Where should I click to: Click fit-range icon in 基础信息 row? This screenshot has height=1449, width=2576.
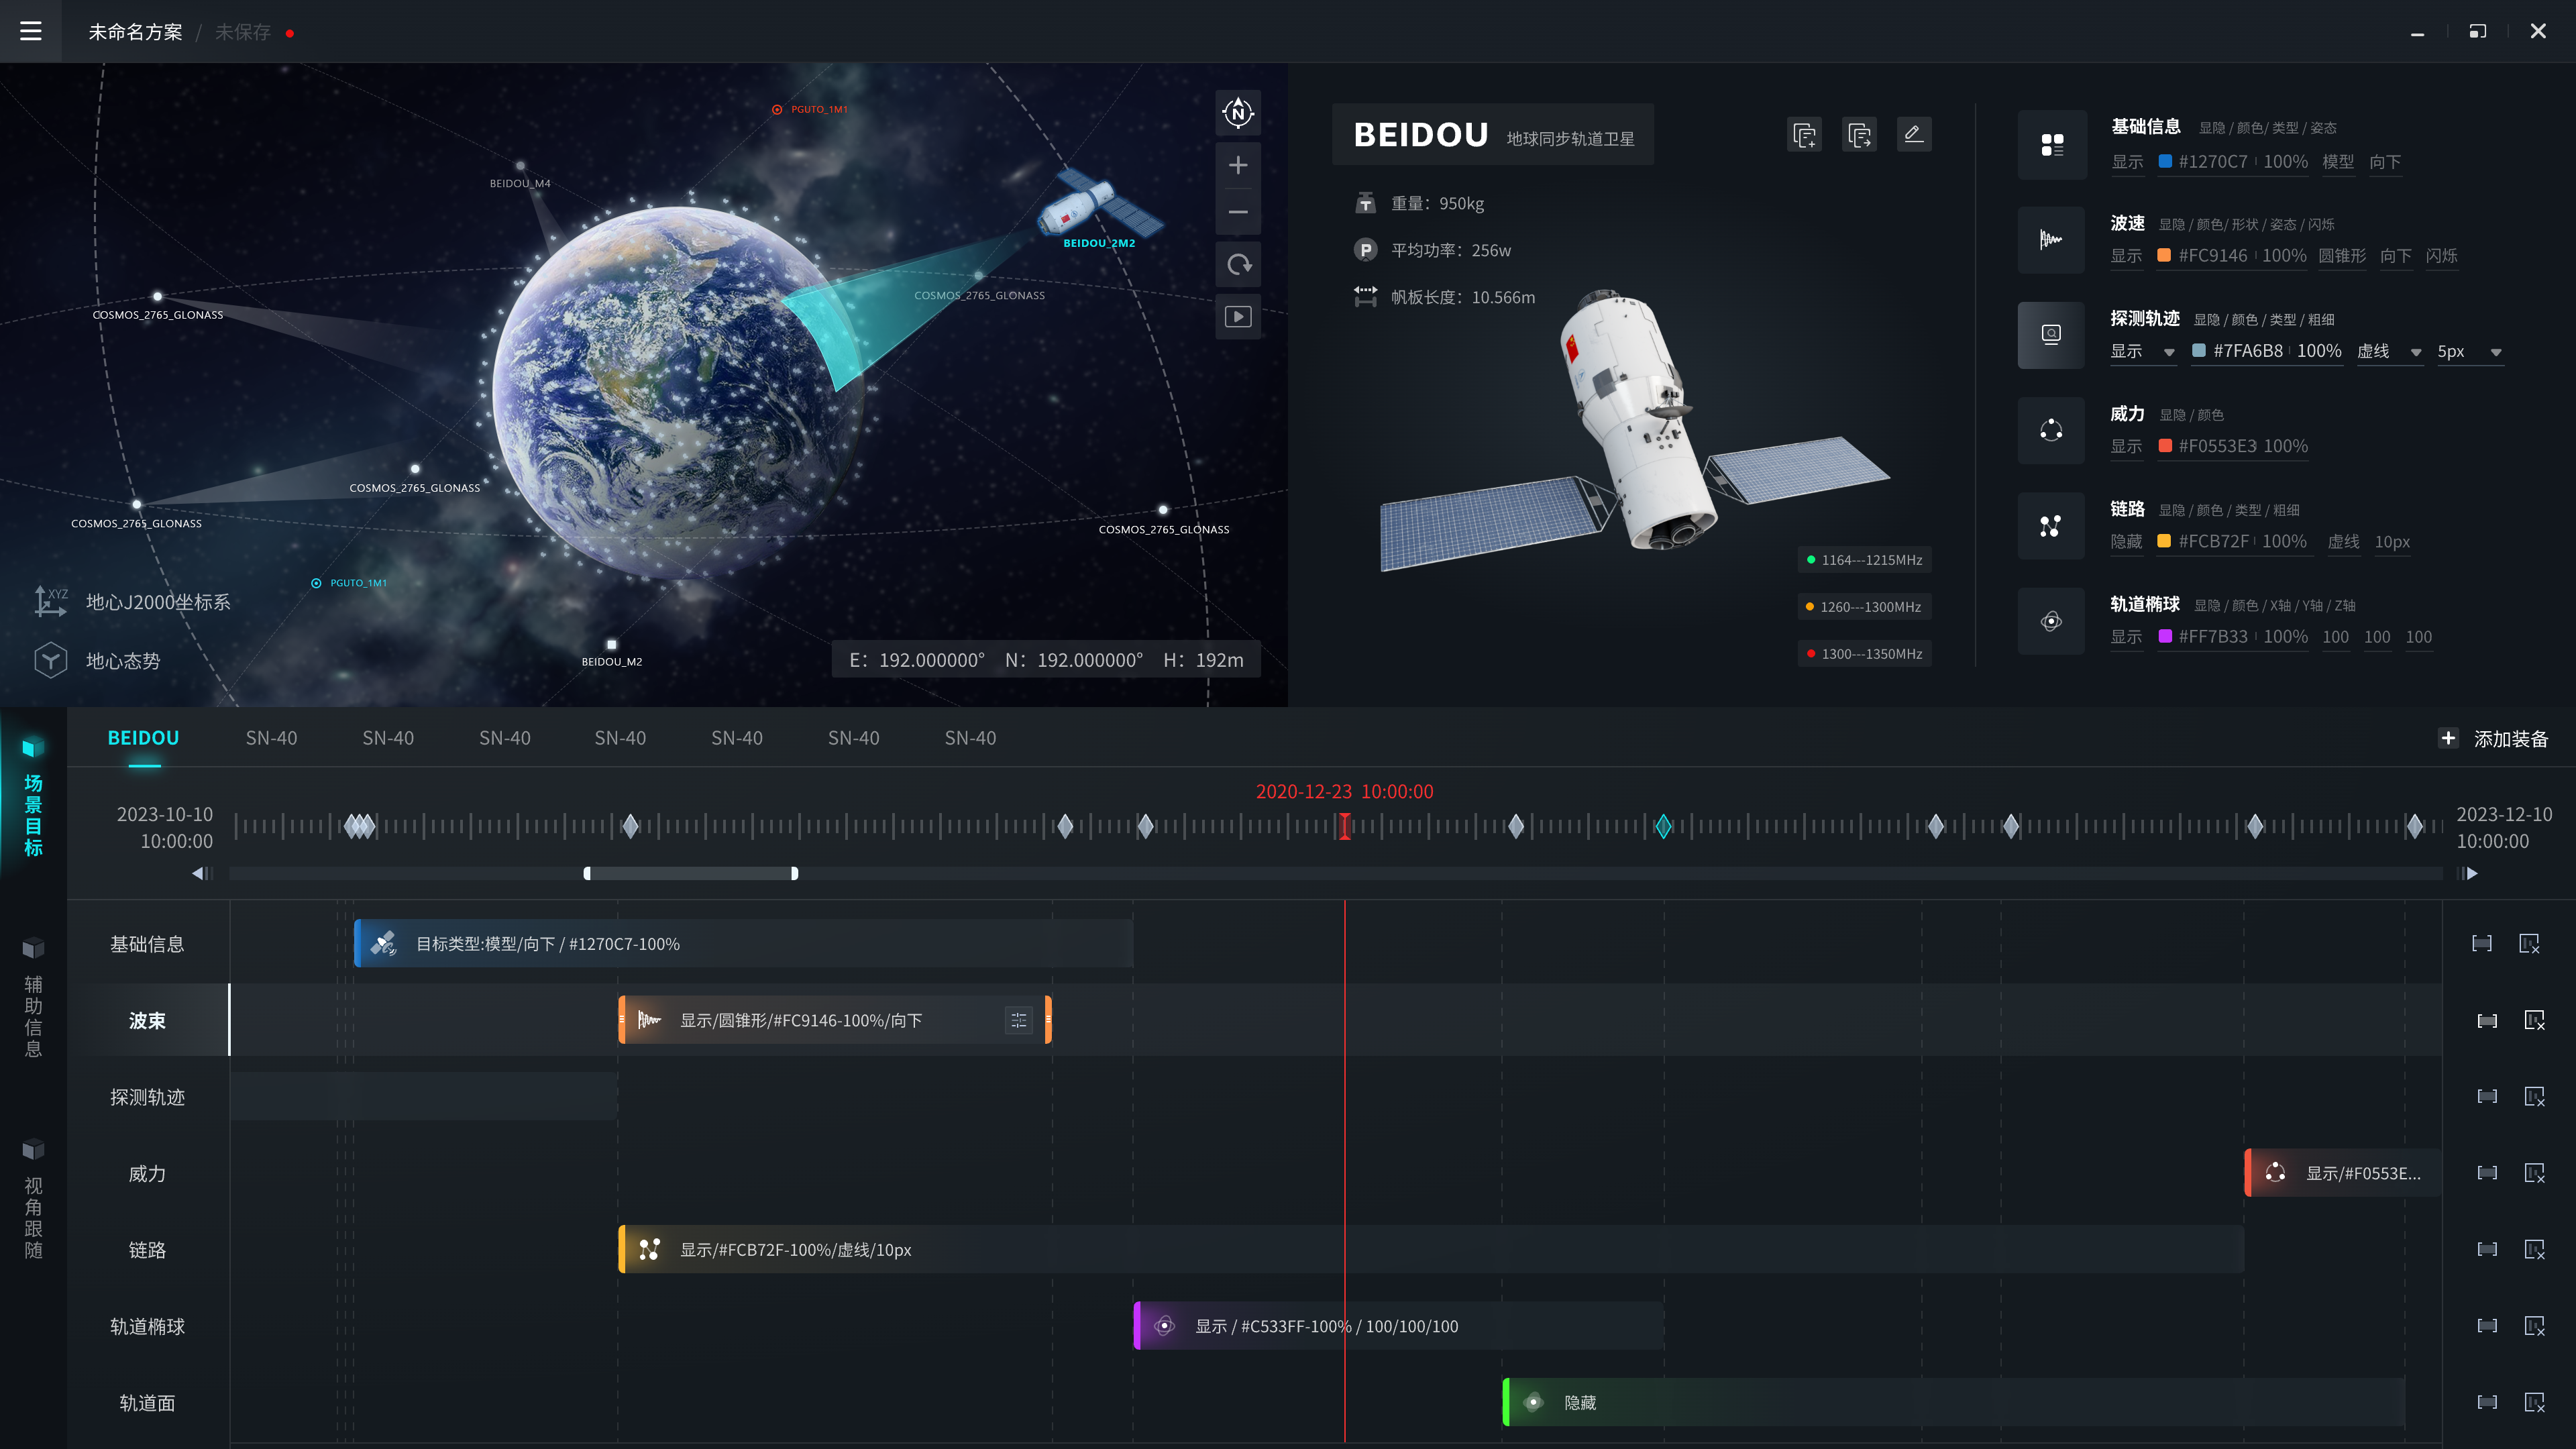coord(2482,943)
